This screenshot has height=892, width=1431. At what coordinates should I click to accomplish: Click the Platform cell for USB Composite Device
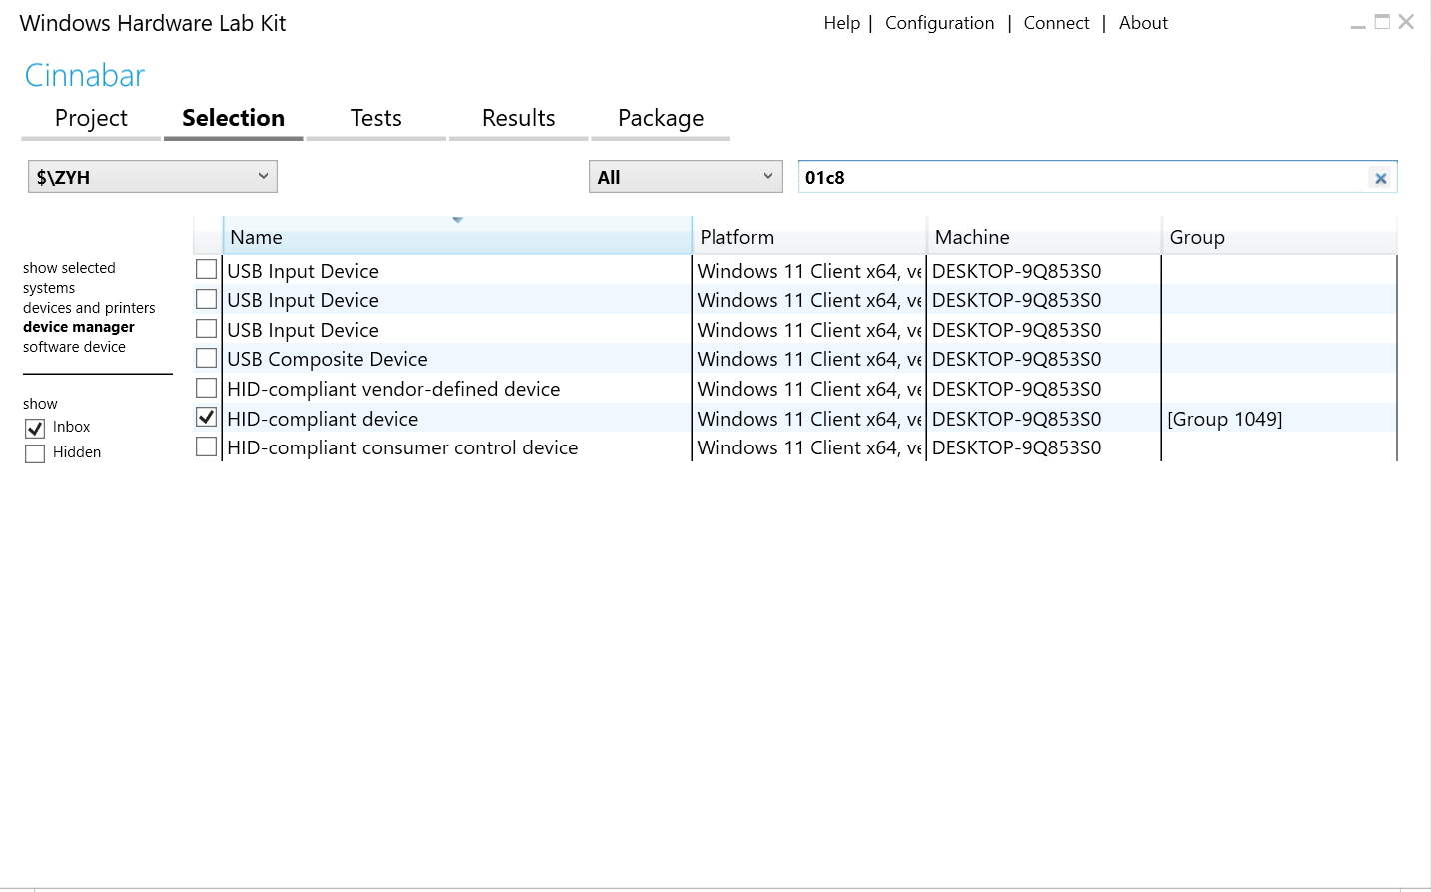[x=809, y=359]
